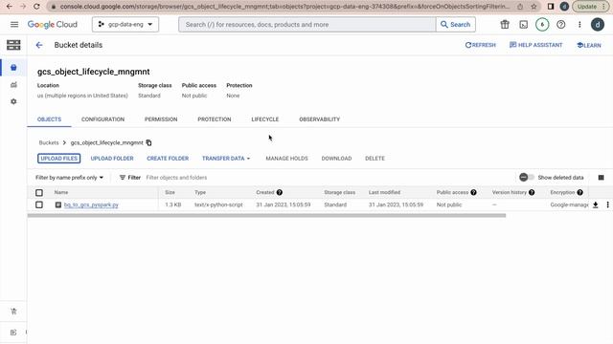Click the Google Cloud logo
Screen dimensions: 613x344
53,25
